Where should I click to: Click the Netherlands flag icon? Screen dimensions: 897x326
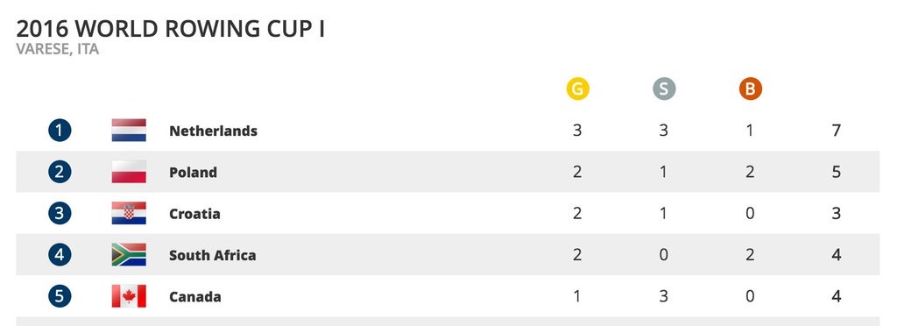coord(129,131)
